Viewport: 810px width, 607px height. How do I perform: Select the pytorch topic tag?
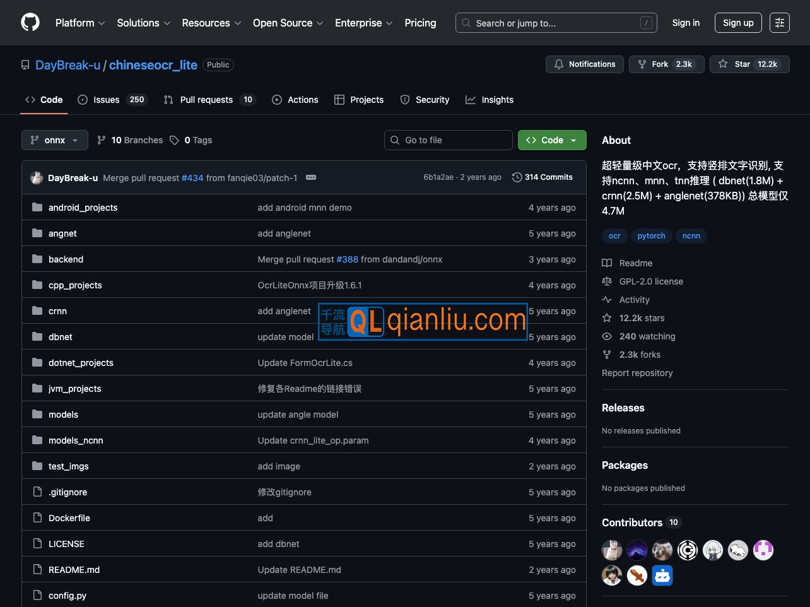click(651, 236)
